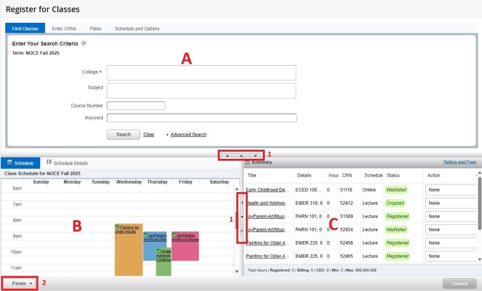Screen dimensions: 482x291
Task: Click the center dot on vertical panel splitter
Action: click(x=241, y=216)
